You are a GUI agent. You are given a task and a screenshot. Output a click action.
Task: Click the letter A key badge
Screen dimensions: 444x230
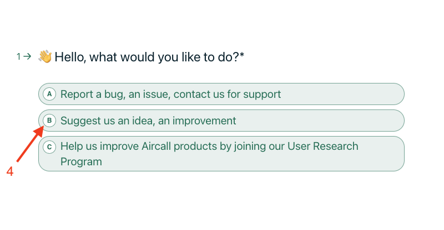tap(49, 94)
